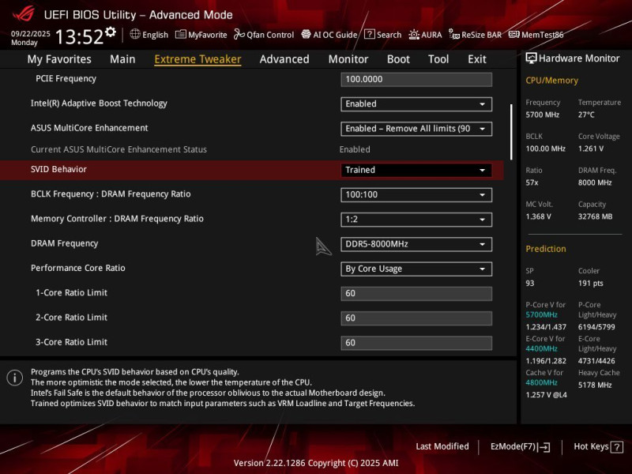Open the Tool tab
The height and width of the screenshot is (474, 632).
coord(438,59)
